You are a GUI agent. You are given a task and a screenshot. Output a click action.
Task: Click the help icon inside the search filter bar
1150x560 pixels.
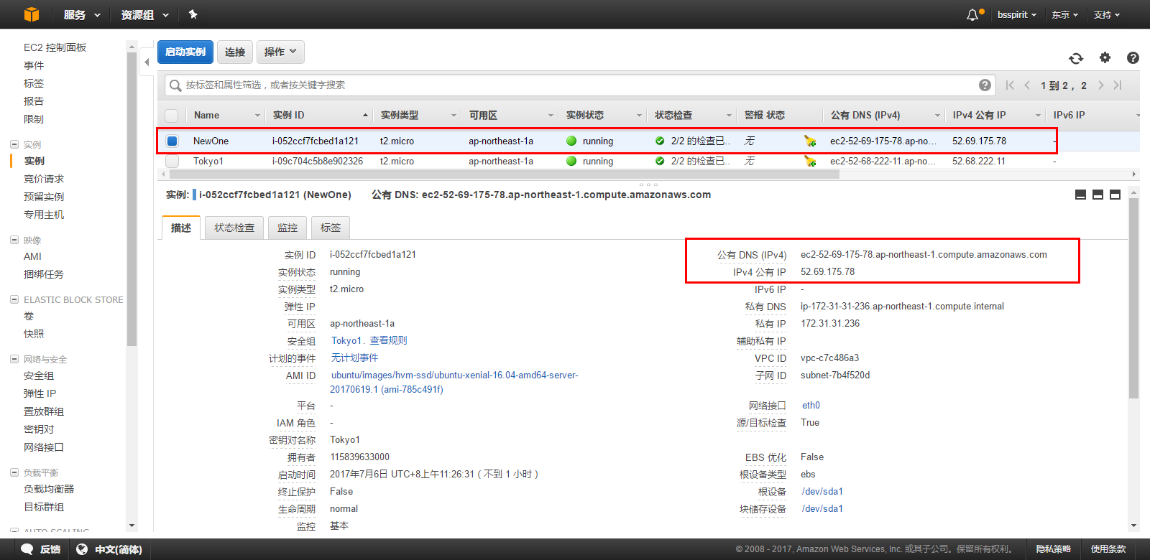click(x=985, y=85)
